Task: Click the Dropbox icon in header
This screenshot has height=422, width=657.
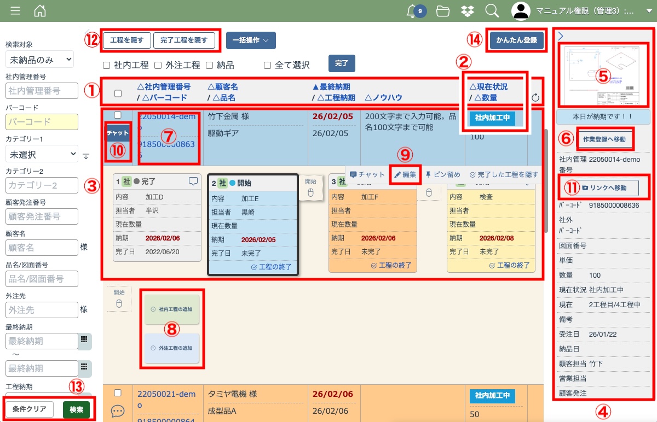Action: tap(467, 11)
